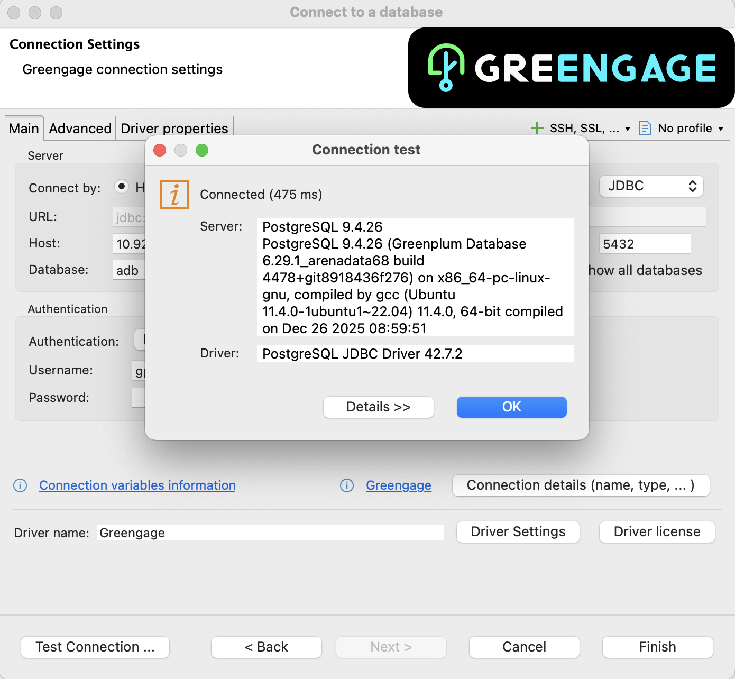Click the Greengage logo banner
735x679 pixels.
571,68
